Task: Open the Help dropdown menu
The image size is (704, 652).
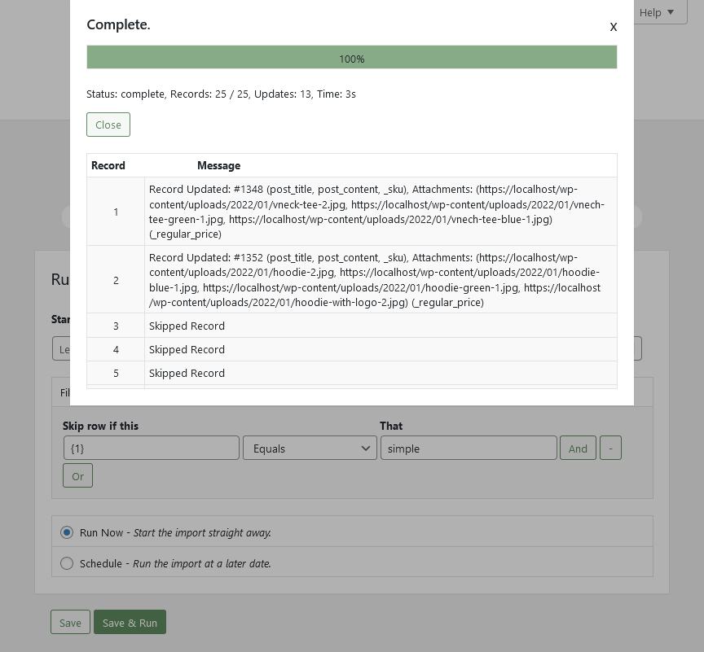Action: 658,12
